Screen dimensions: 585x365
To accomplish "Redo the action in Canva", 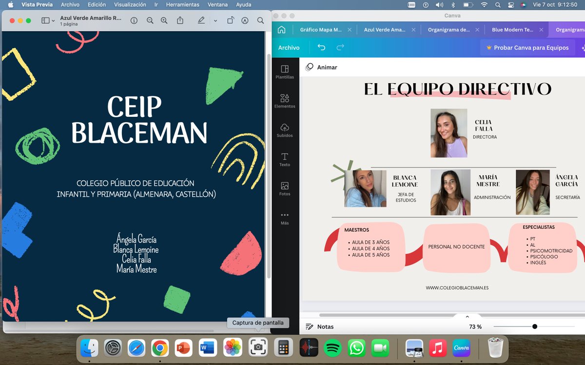I will coord(340,47).
